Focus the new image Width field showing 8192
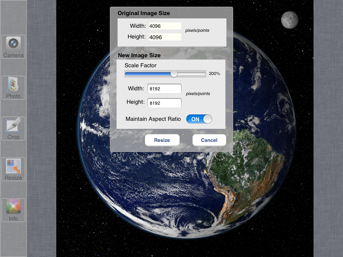Image resolution: width=343 pixels, height=257 pixels. click(164, 89)
